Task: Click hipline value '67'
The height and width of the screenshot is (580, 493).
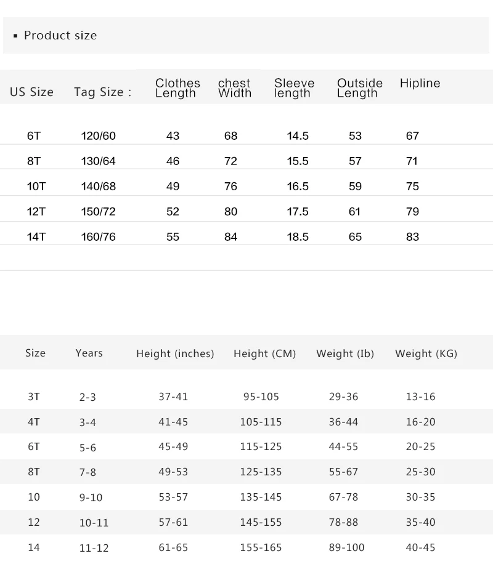Action: [412, 135]
